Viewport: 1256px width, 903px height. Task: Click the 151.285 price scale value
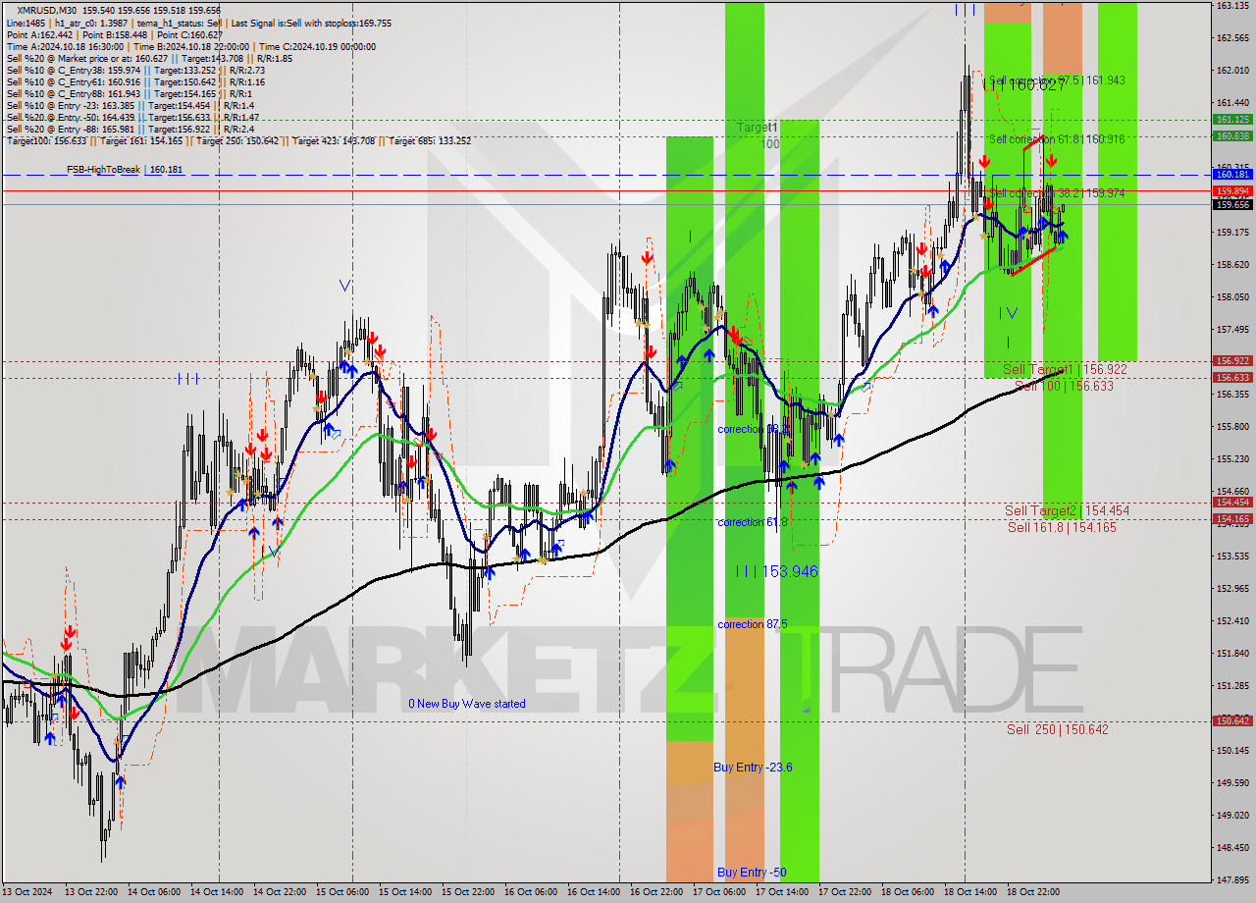coord(1232,686)
